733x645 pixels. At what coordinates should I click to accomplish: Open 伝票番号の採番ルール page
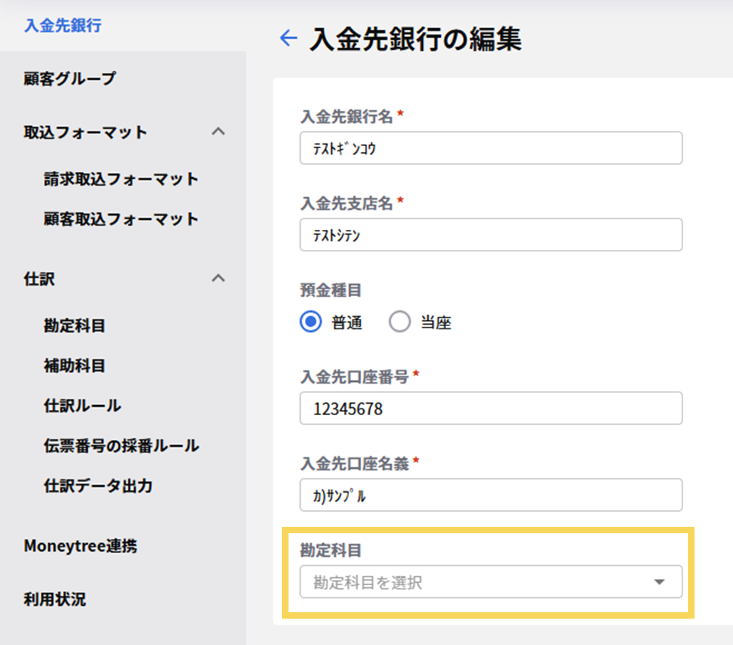point(121,446)
